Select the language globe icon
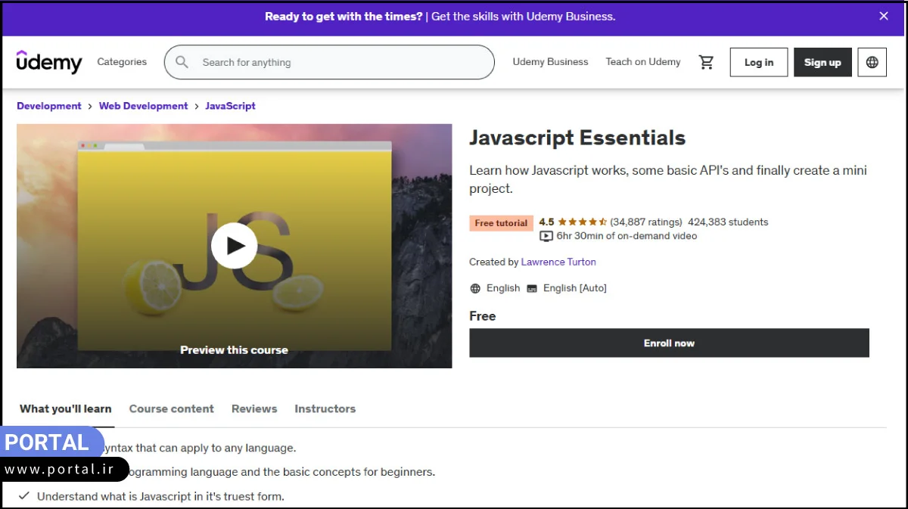Viewport: 908px width, 509px height. [x=872, y=62]
